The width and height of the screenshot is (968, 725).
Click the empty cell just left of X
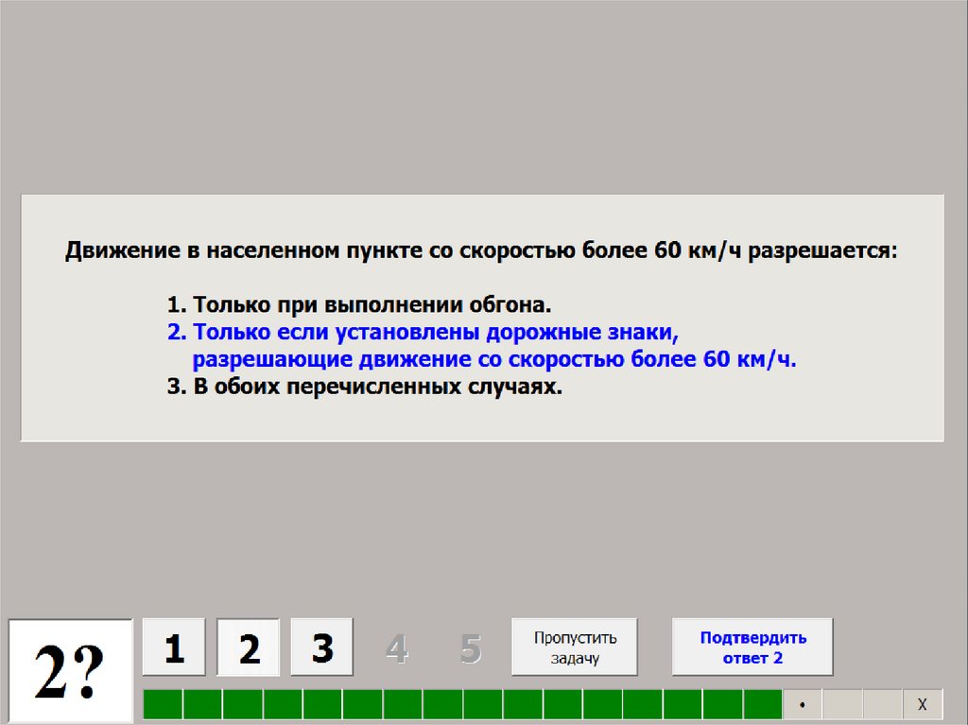pos(883,705)
